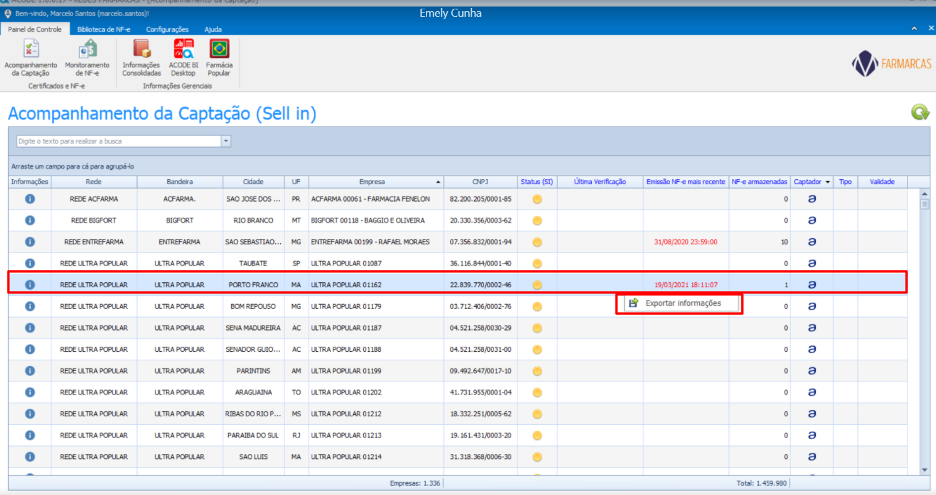
Task: Open Captador column filter dropdown arrow
Action: click(x=828, y=182)
